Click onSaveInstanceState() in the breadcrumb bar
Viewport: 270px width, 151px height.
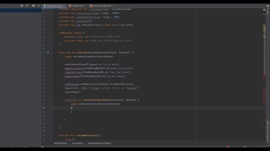tap(100, 143)
